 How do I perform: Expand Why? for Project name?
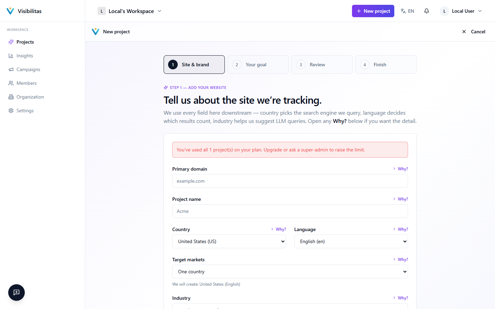[x=400, y=199]
